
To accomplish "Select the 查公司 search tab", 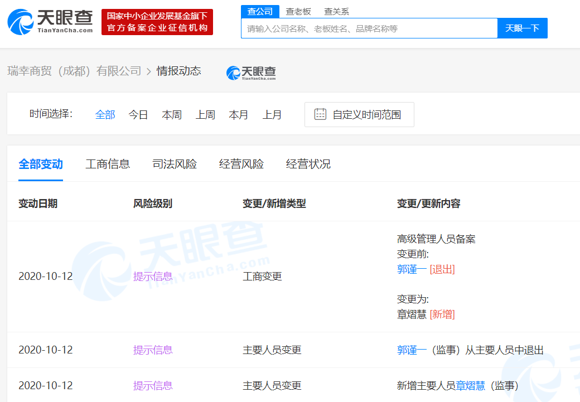I will [x=260, y=11].
